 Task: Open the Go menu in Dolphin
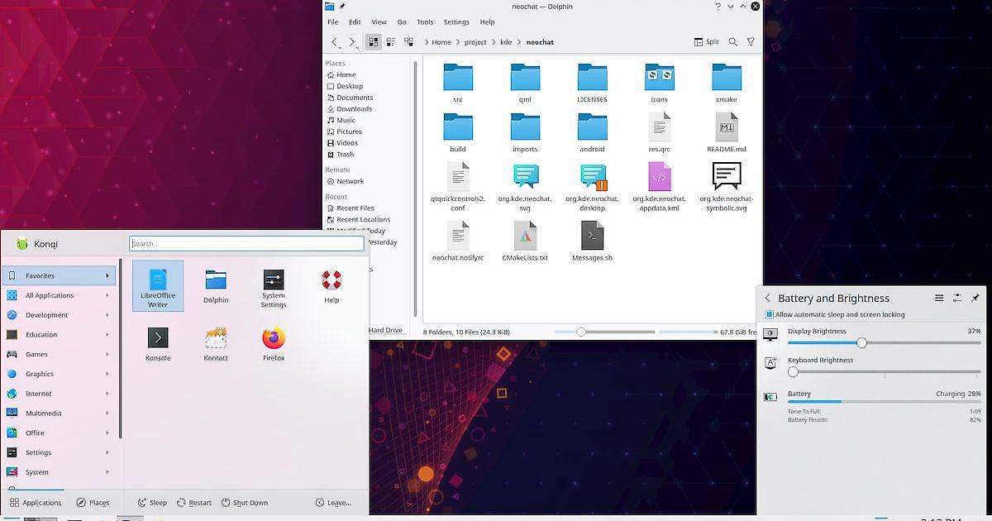[x=402, y=22]
